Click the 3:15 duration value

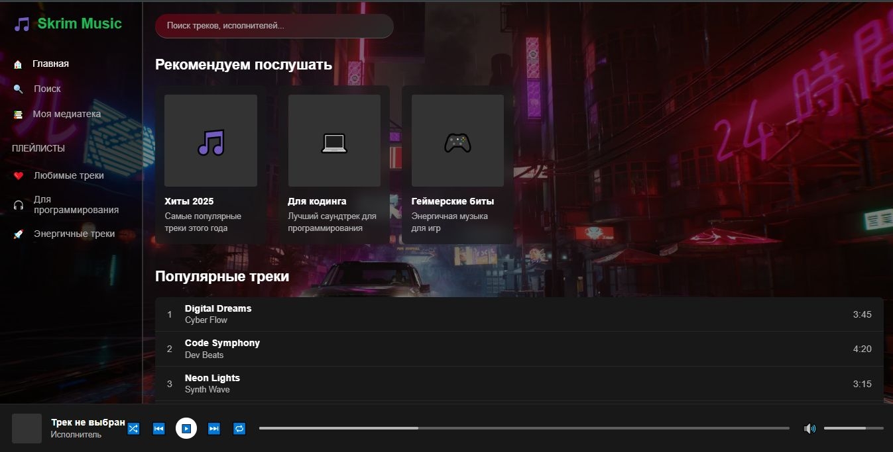coord(862,384)
